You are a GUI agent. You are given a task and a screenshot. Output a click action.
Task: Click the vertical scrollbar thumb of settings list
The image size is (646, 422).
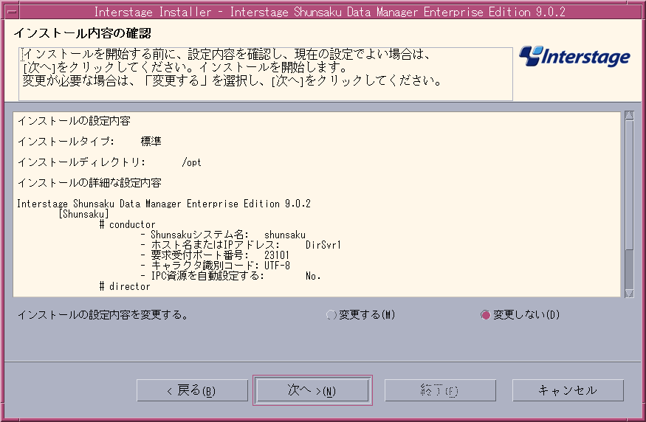(629, 184)
